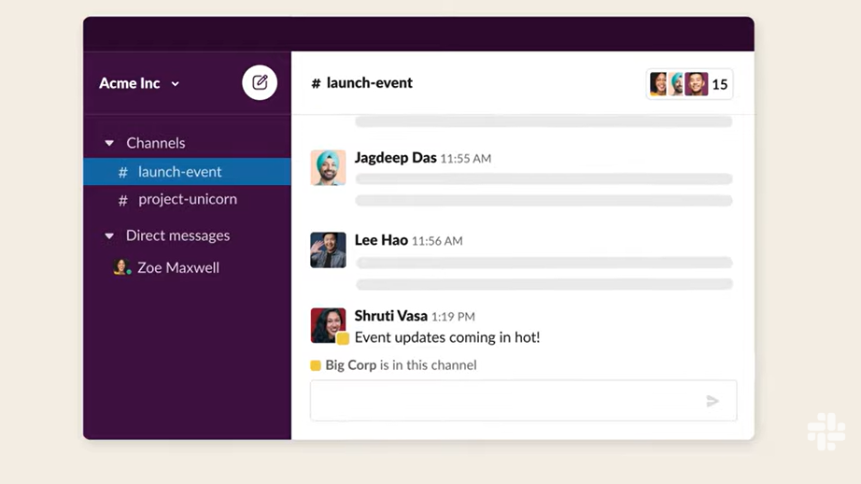Viewport: 861px width, 484px height.
Task: Collapse the Channels section triangle
Action: click(109, 143)
